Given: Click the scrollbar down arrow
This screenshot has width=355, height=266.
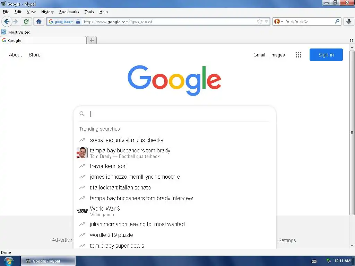Looking at the screenshot, I should tap(352, 246).
